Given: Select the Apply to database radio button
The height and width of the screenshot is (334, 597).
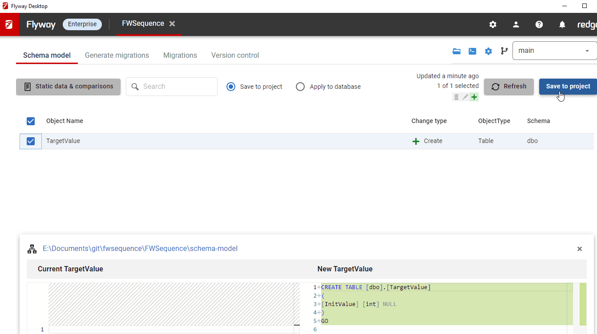Looking at the screenshot, I should [300, 87].
